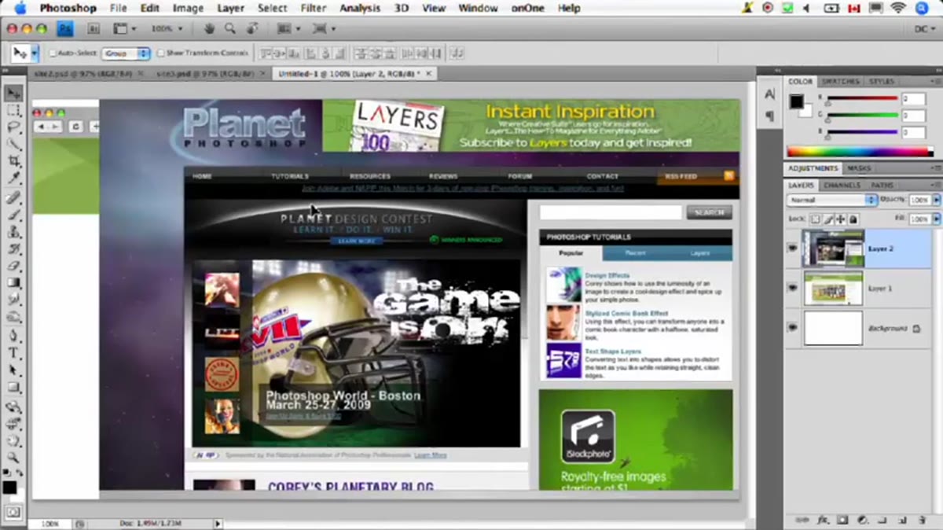Hide the Background layer eye icon
Image resolution: width=943 pixels, height=530 pixels.
792,327
